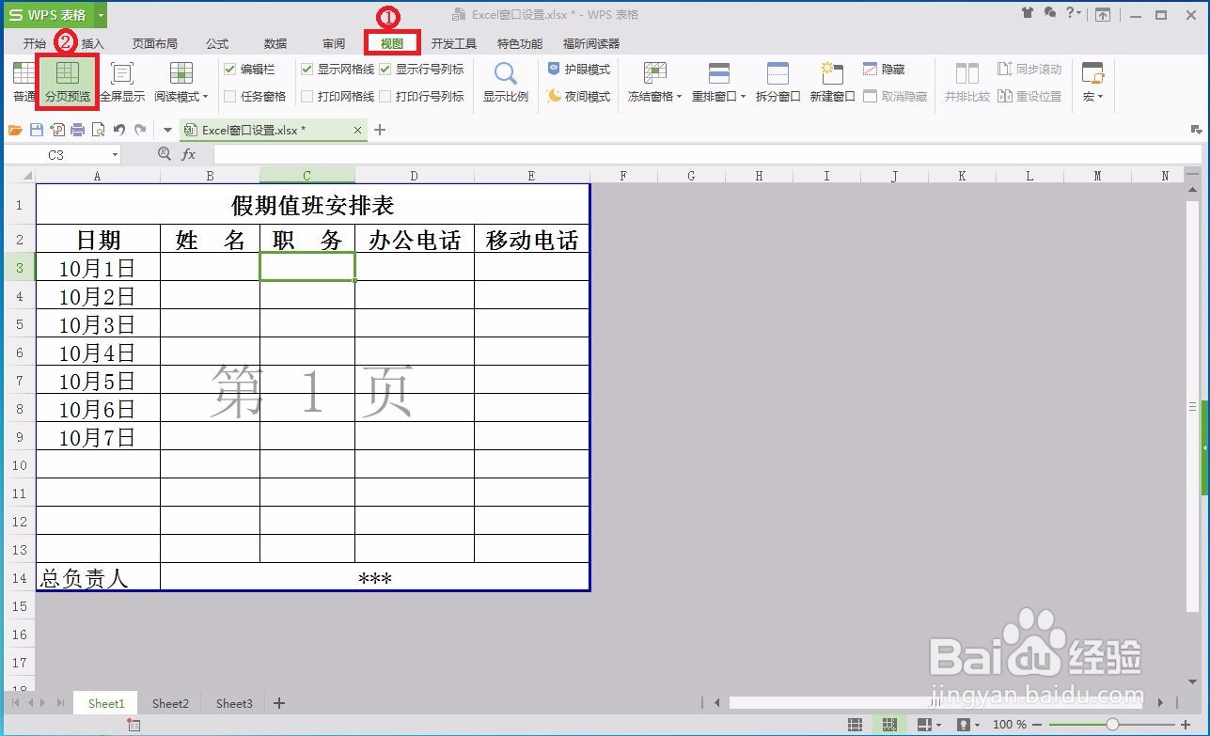Undo the last action
Viewport: 1210px width, 736px height.
pos(119,131)
